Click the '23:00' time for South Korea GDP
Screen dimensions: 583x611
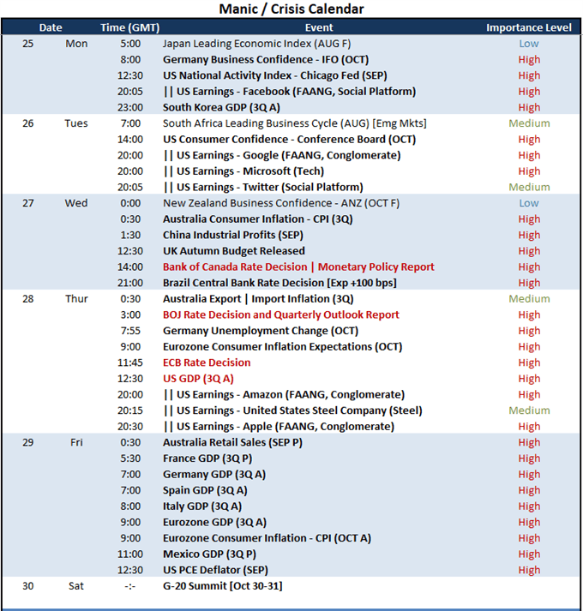130,108
